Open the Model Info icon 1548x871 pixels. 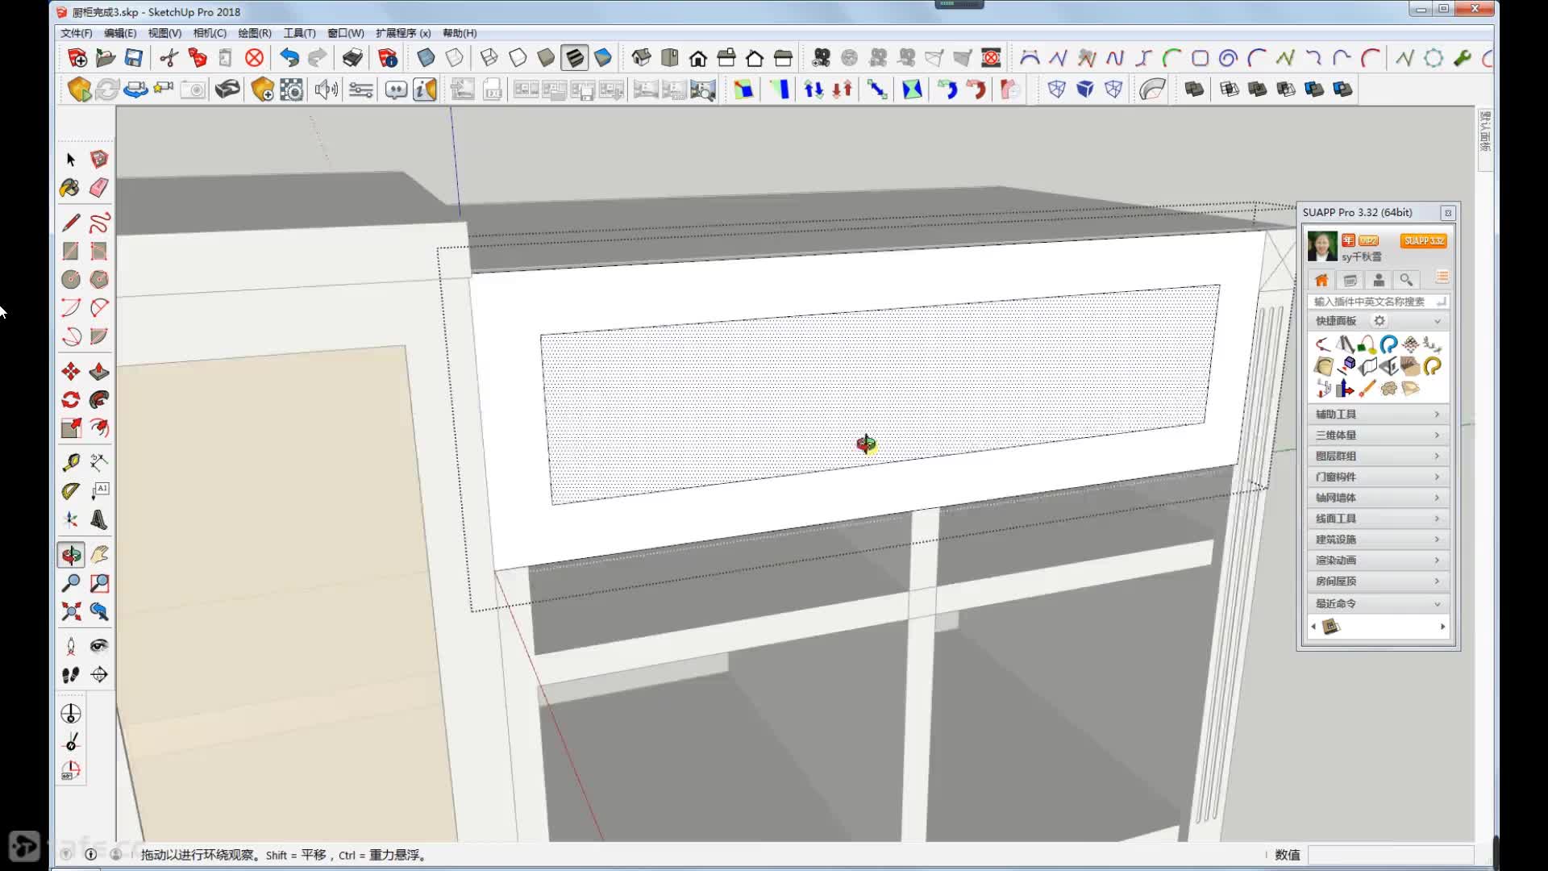point(388,58)
